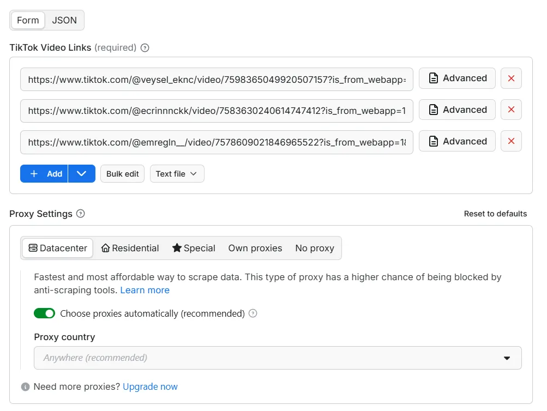Open Advanced options for veysel_eknc link
The image size is (547, 411).
pos(457,78)
